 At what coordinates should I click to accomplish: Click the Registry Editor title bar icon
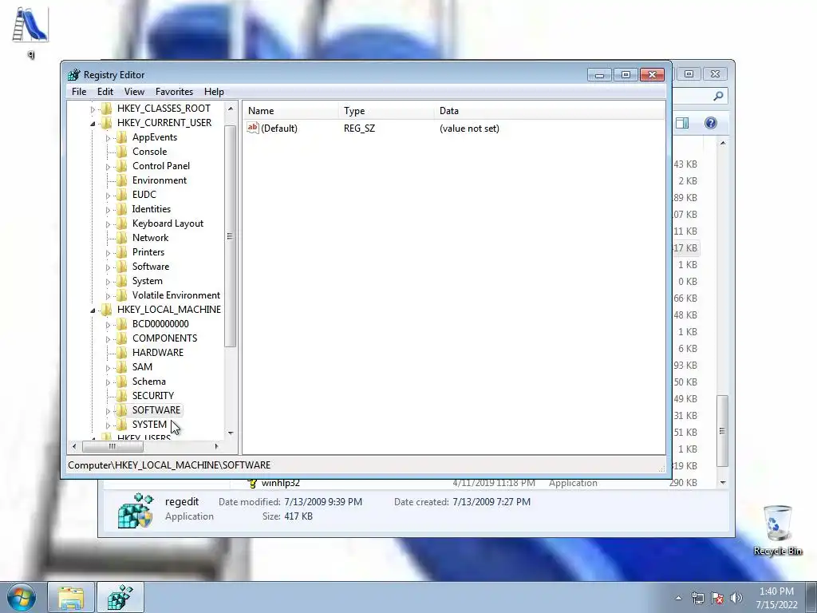[74, 74]
